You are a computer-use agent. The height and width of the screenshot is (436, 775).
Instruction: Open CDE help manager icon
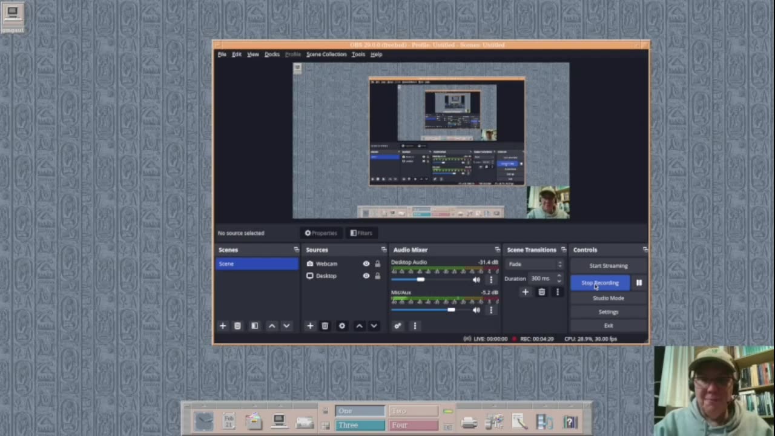(570, 421)
